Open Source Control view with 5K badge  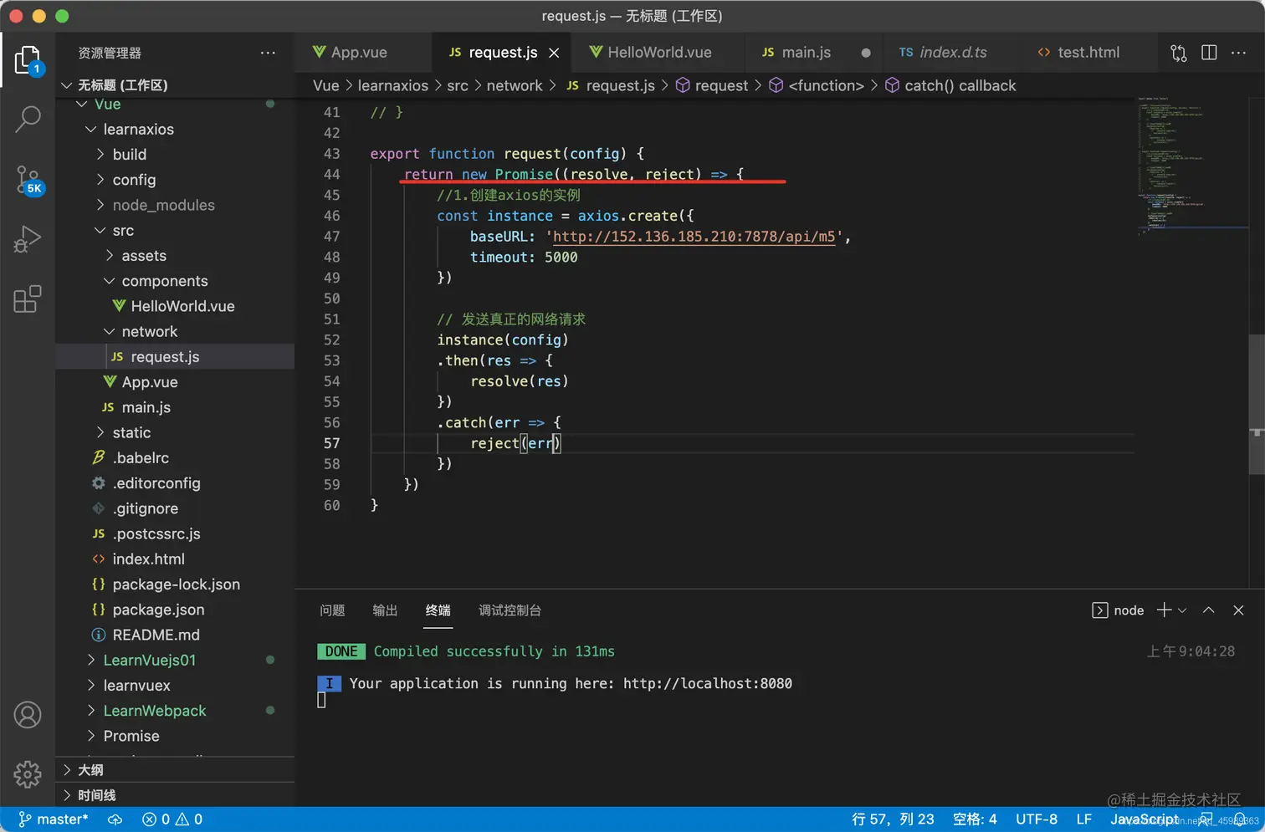(x=28, y=179)
